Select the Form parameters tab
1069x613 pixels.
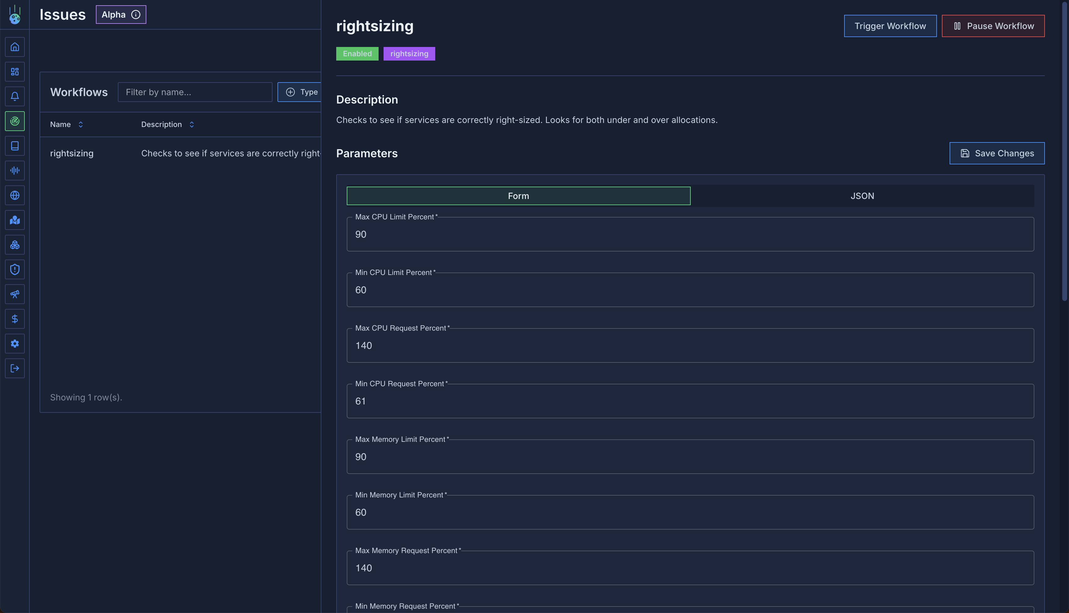[518, 196]
